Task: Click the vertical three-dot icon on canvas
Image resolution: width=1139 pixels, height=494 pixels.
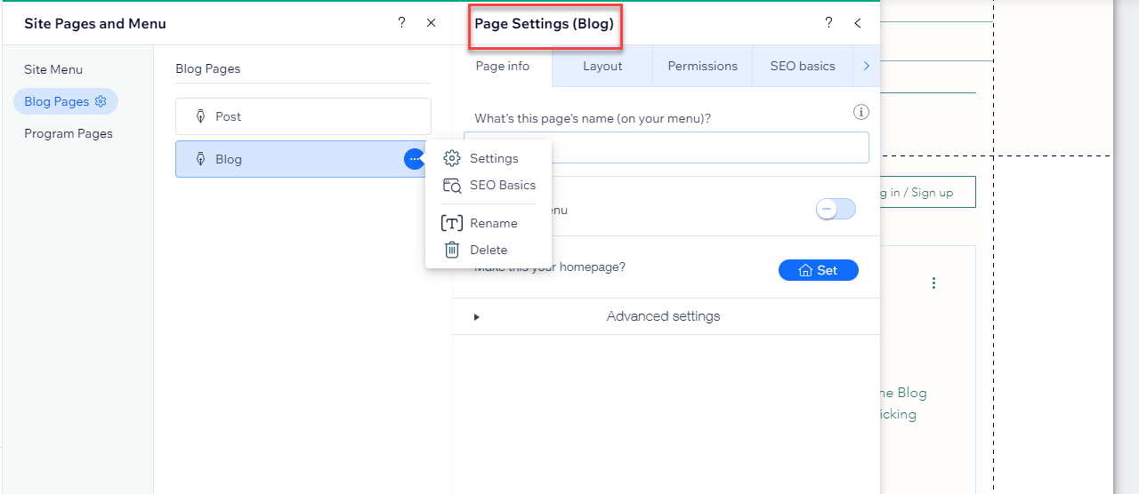Action: coord(933,283)
